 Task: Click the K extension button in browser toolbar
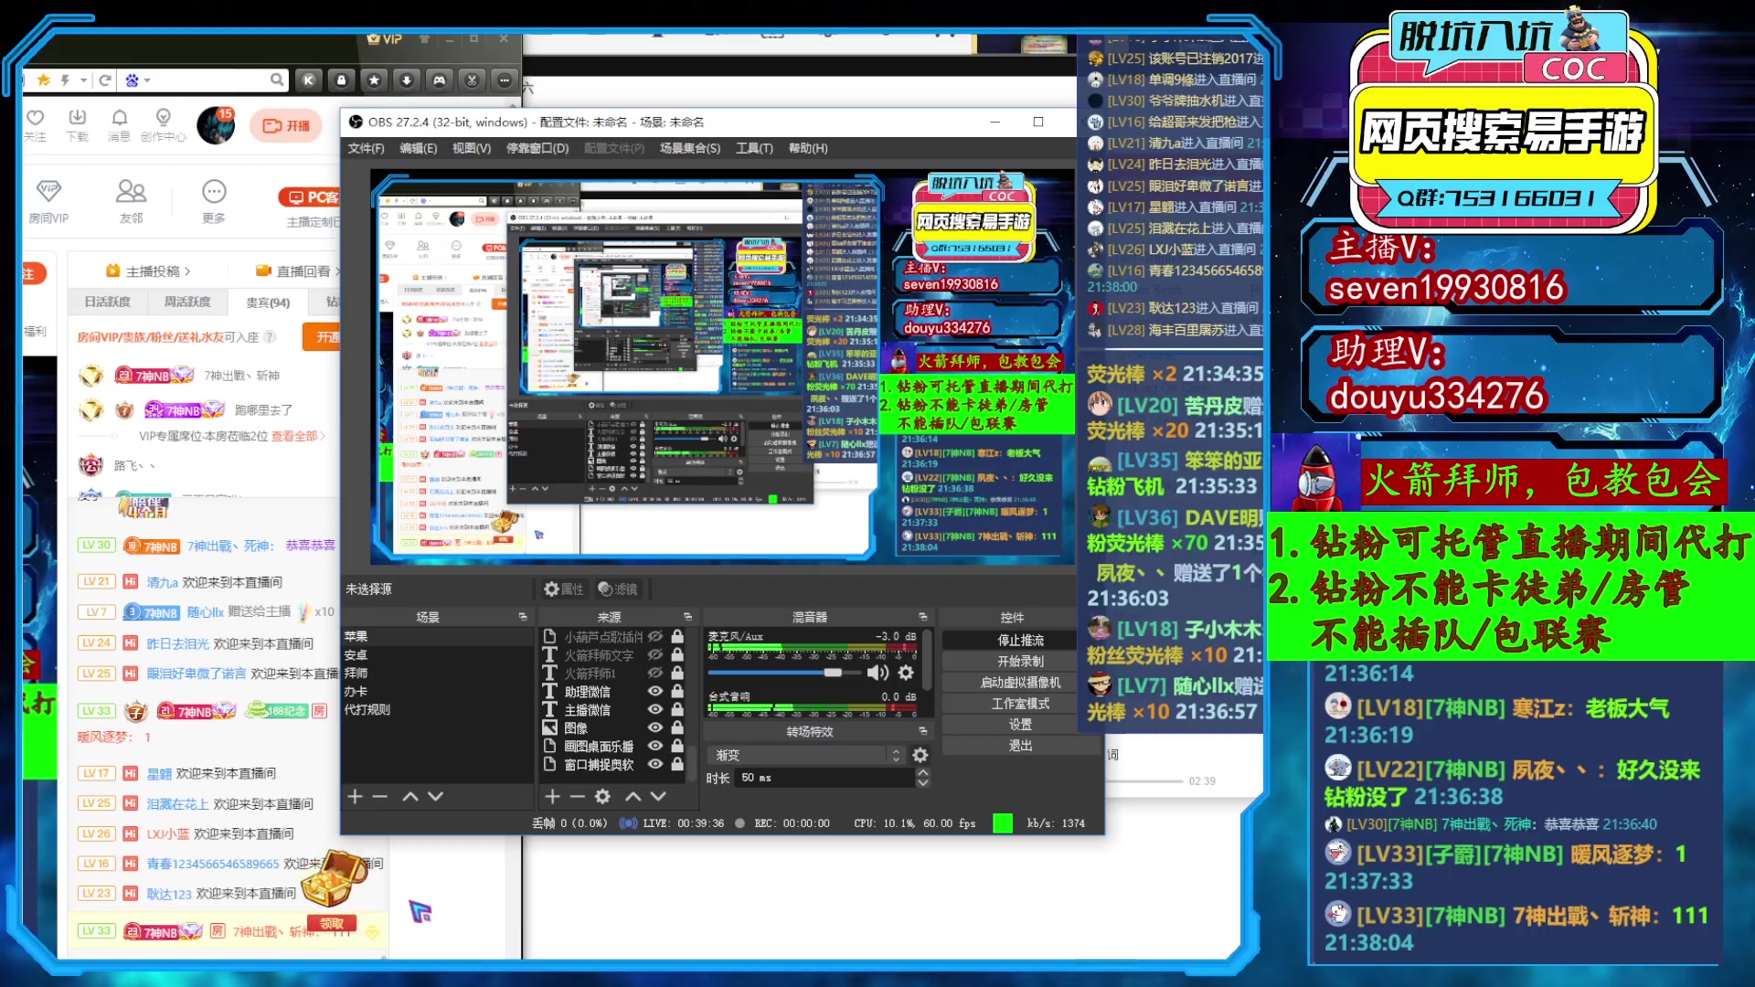[309, 80]
